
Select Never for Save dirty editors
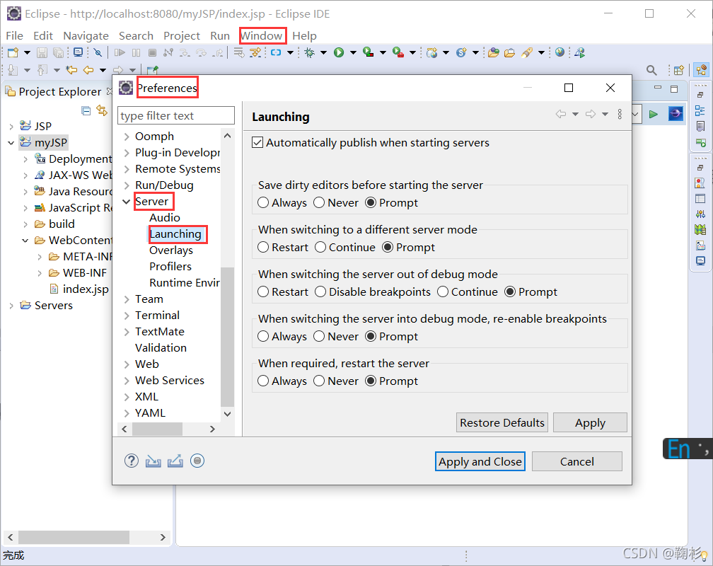click(319, 202)
